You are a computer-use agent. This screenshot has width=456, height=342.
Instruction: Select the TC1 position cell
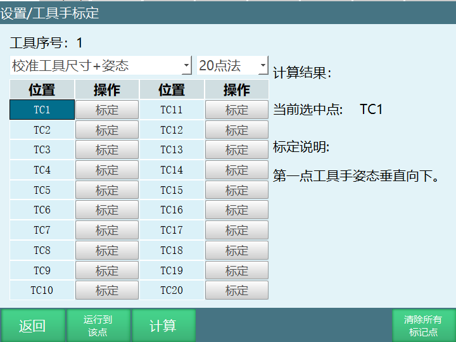(x=42, y=110)
